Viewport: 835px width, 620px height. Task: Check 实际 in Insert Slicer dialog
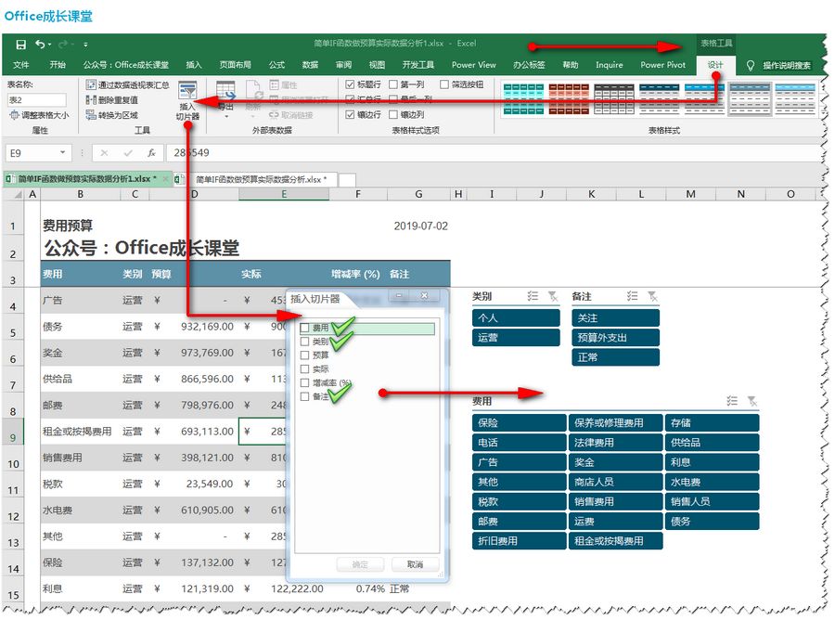point(304,369)
